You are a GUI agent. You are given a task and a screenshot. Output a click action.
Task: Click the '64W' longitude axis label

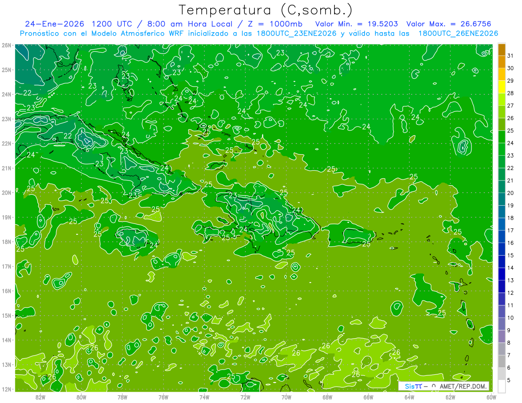click(409, 396)
